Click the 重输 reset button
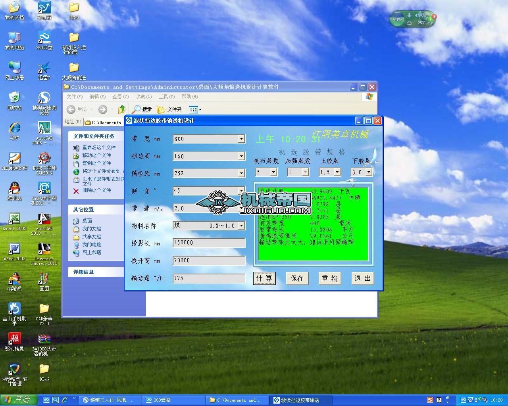 click(330, 278)
